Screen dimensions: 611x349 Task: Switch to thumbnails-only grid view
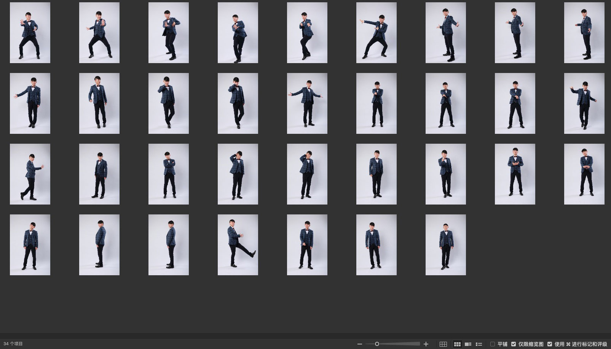(457, 344)
